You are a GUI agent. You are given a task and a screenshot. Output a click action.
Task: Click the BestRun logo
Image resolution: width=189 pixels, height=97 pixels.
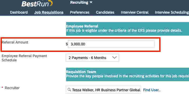[x=37, y=4]
